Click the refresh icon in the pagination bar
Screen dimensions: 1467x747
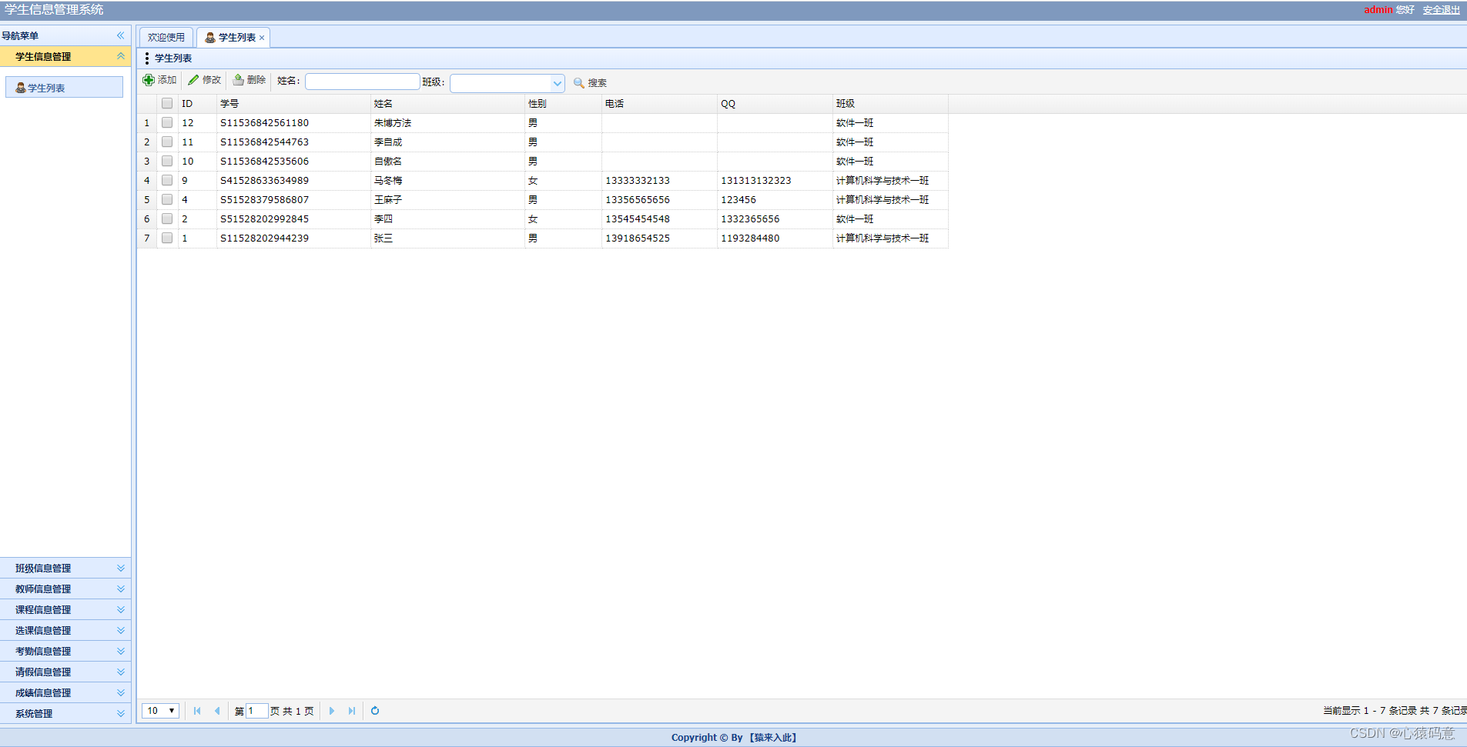coord(375,711)
